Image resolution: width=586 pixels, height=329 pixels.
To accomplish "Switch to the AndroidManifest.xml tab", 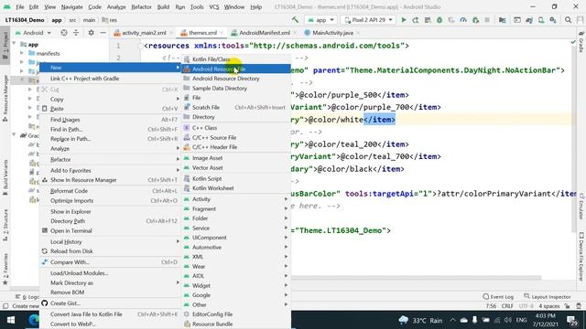I will [x=264, y=33].
